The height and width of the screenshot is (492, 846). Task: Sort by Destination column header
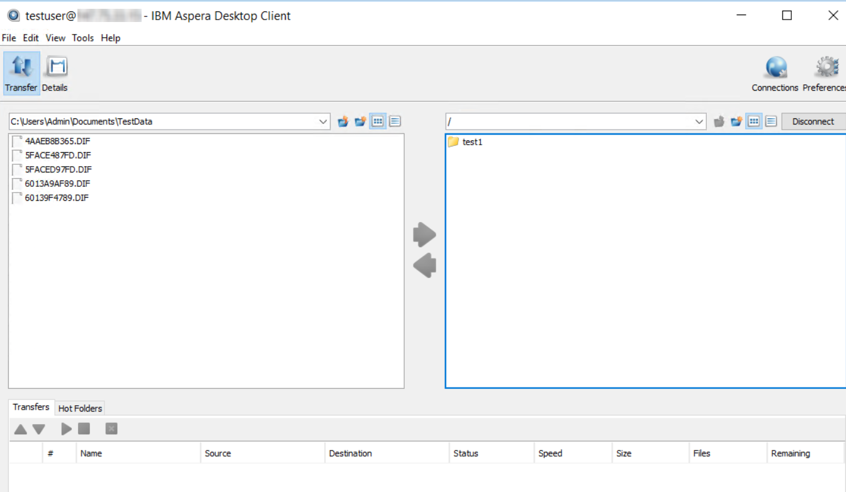tap(386, 453)
